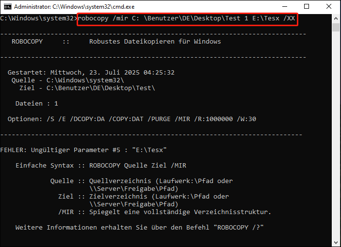This screenshot has height=247, width=341.
Task: Click the 'Einfache Syntax' line
Action: (101, 166)
